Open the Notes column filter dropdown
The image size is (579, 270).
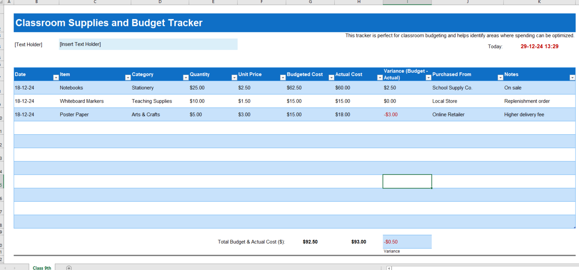tap(572, 77)
